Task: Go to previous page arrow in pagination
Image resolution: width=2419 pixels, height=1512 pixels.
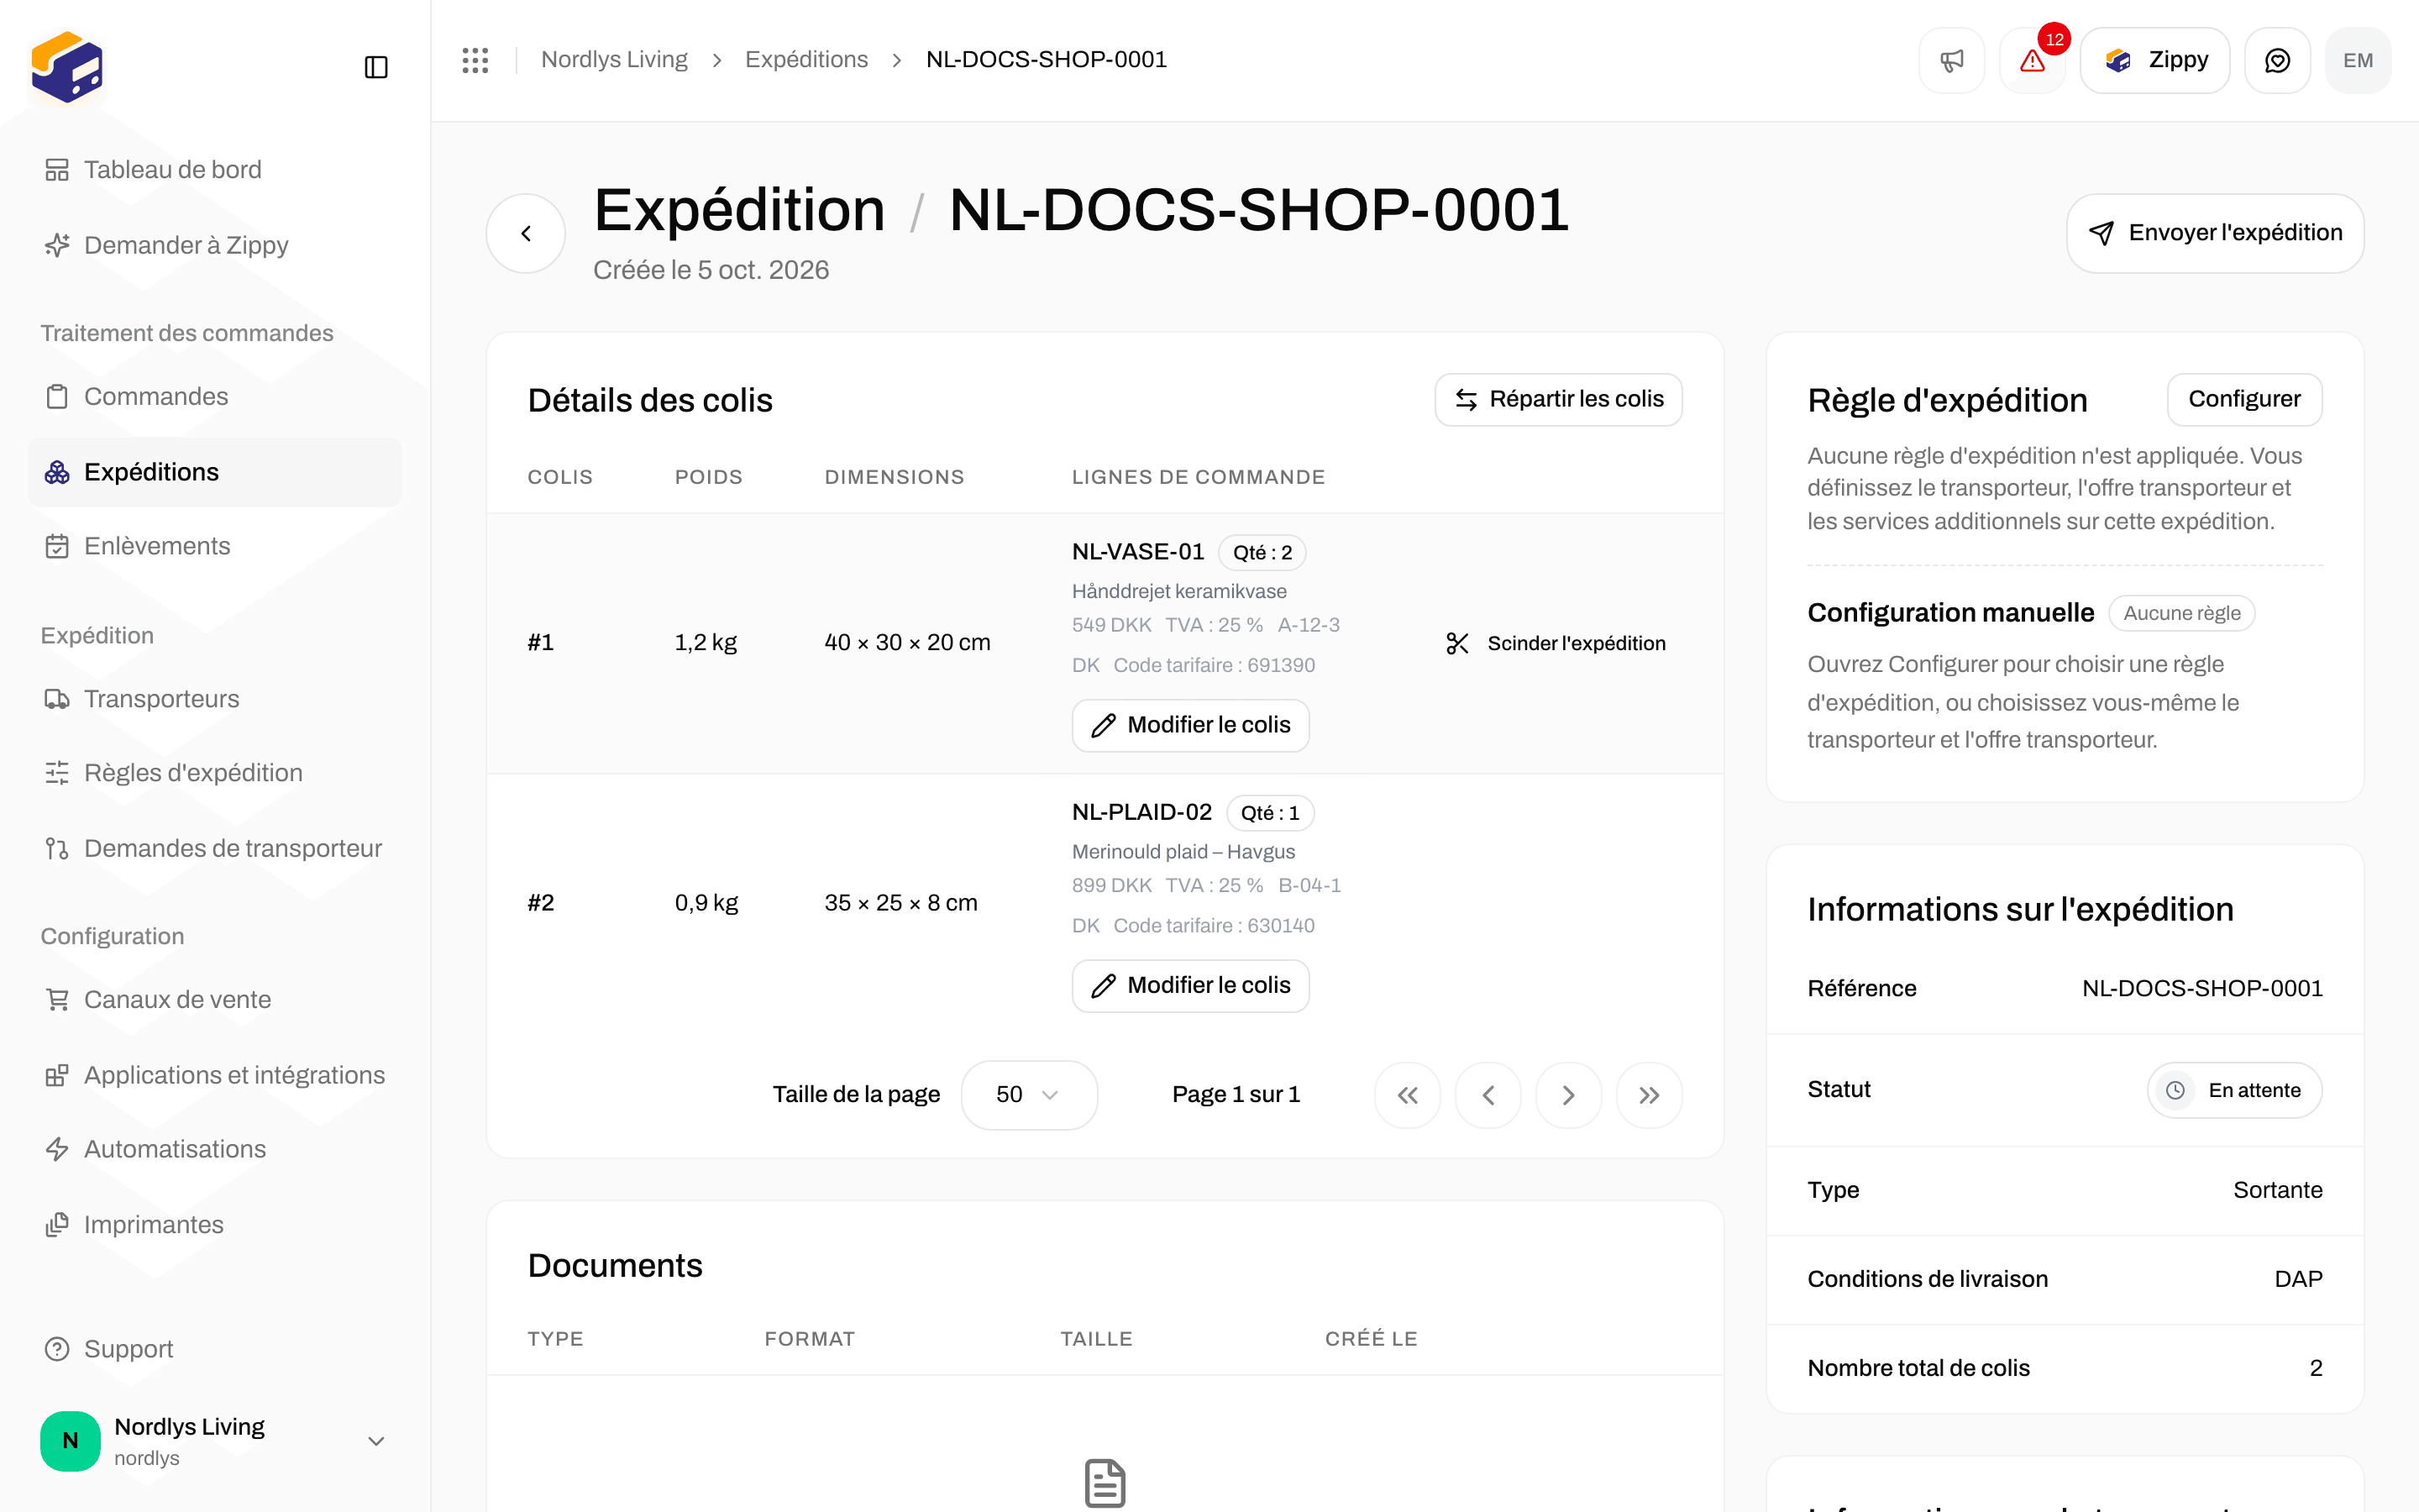Action: (x=1488, y=1095)
